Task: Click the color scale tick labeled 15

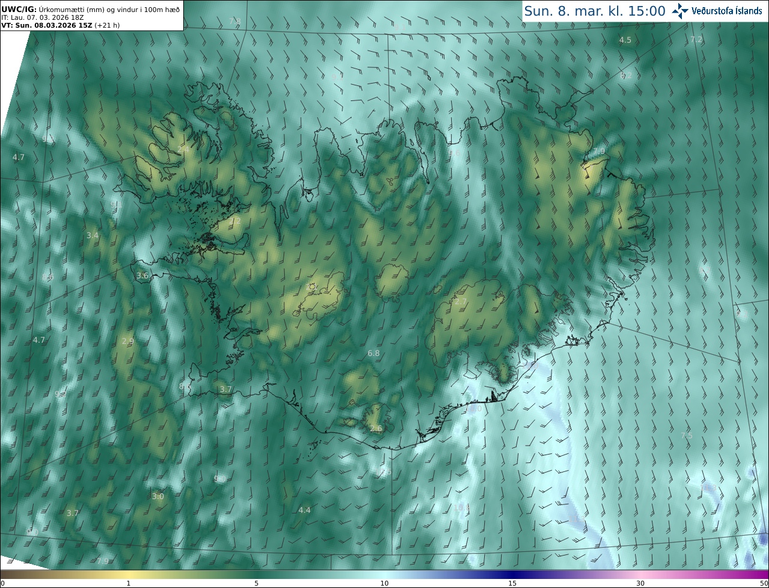Action: click(512, 583)
